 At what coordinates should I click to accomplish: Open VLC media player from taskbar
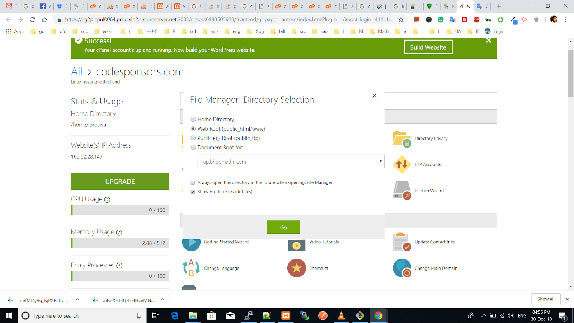click(341, 315)
